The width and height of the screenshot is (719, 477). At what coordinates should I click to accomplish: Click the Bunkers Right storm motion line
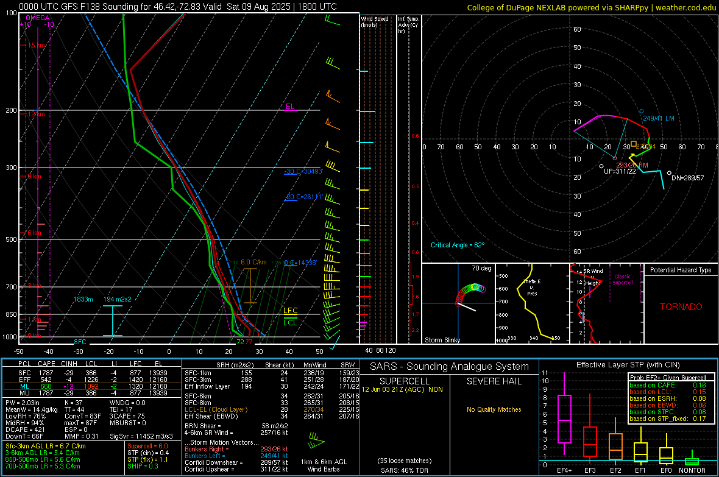(x=236, y=449)
